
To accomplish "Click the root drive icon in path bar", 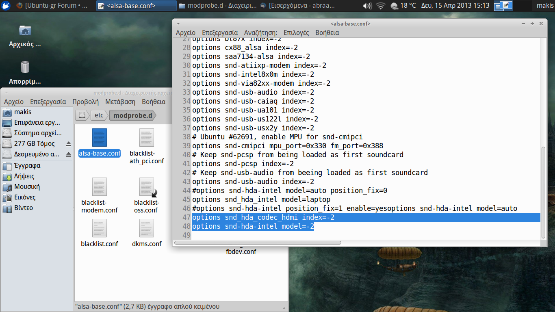I will pos(82,115).
